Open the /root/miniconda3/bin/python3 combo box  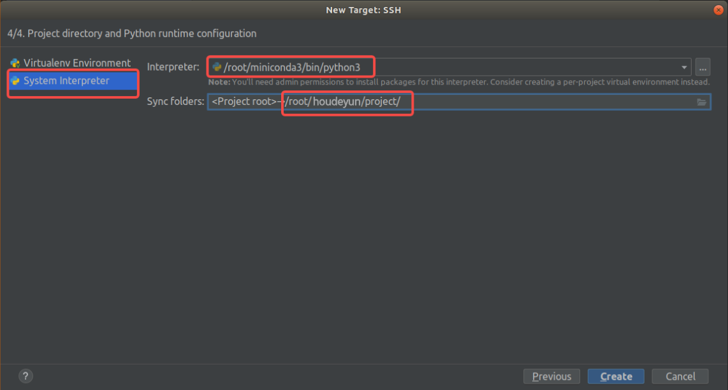(x=446, y=67)
